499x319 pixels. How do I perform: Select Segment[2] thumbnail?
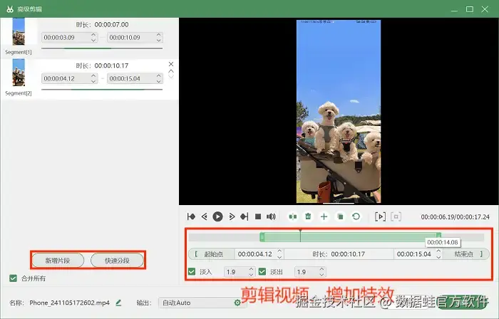[19, 73]
